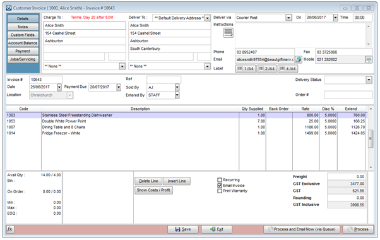
Task: Click the send email icon beside Email
Action: 299,59
